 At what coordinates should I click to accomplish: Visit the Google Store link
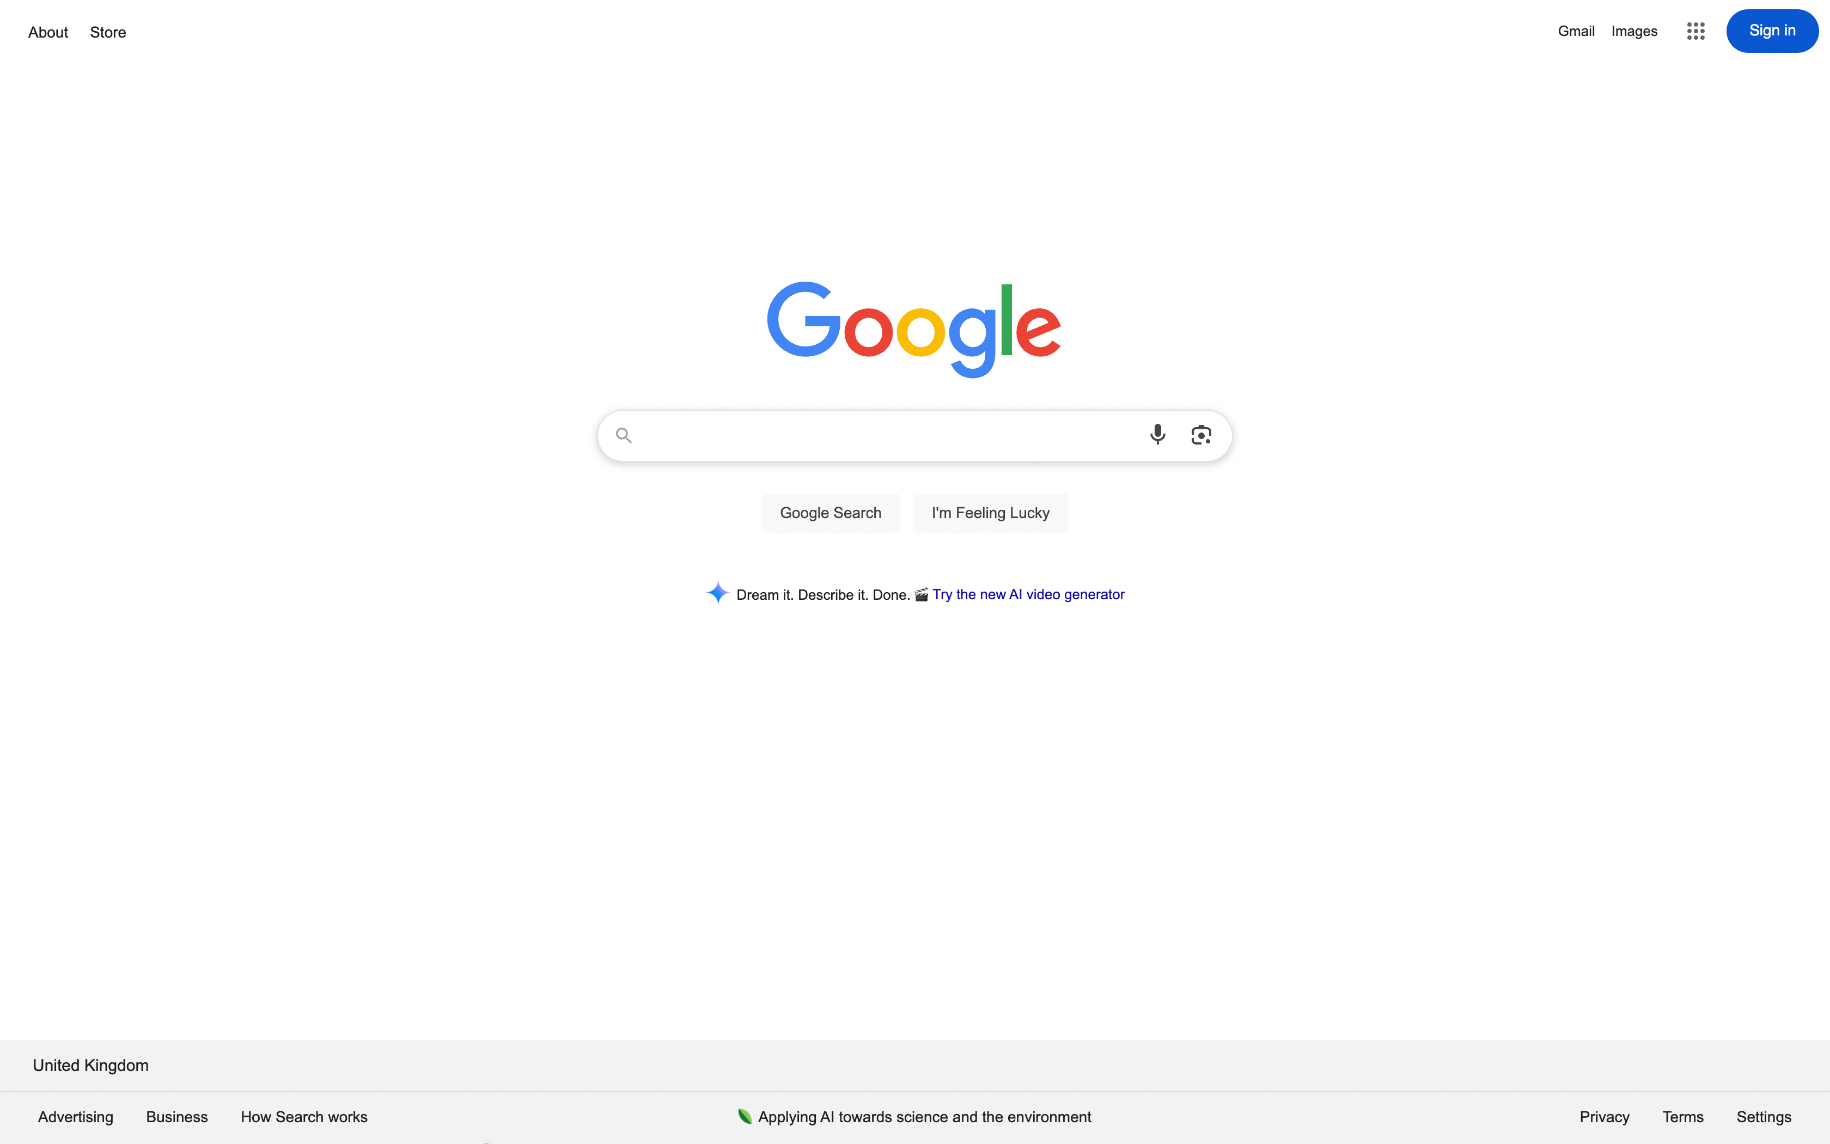pyautogui.click(x=108, y=33)
